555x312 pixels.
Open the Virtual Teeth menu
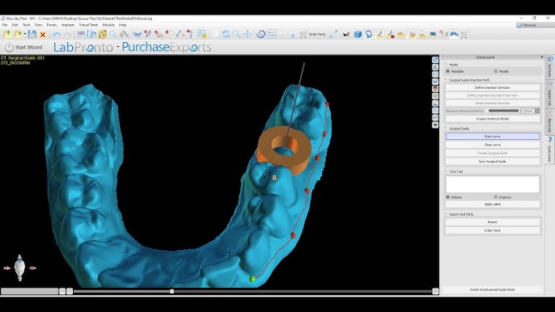pos(88,25)
